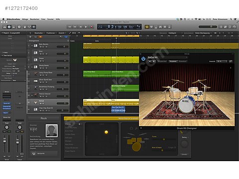Expand the Trance Inducer track stack triangle

(x=32, y=95)
